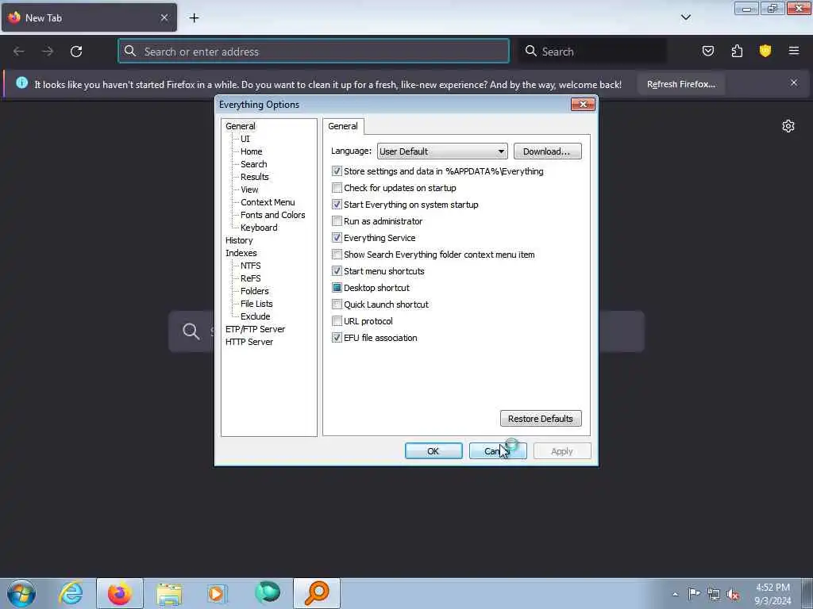Viewport: 813px width, 609px height.
Task: Close the Everything Options dialog
Action: 583,105
